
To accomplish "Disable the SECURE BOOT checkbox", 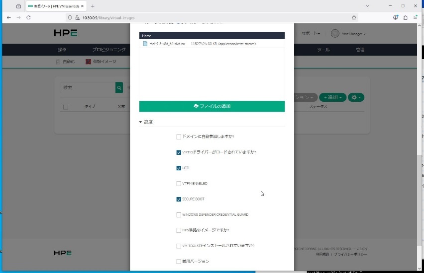I will tap(179, 199).
